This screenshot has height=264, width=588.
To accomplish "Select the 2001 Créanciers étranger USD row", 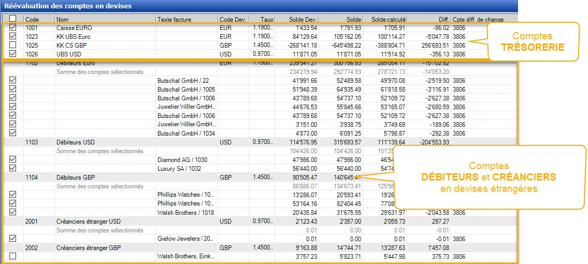I will click(88, 221).
